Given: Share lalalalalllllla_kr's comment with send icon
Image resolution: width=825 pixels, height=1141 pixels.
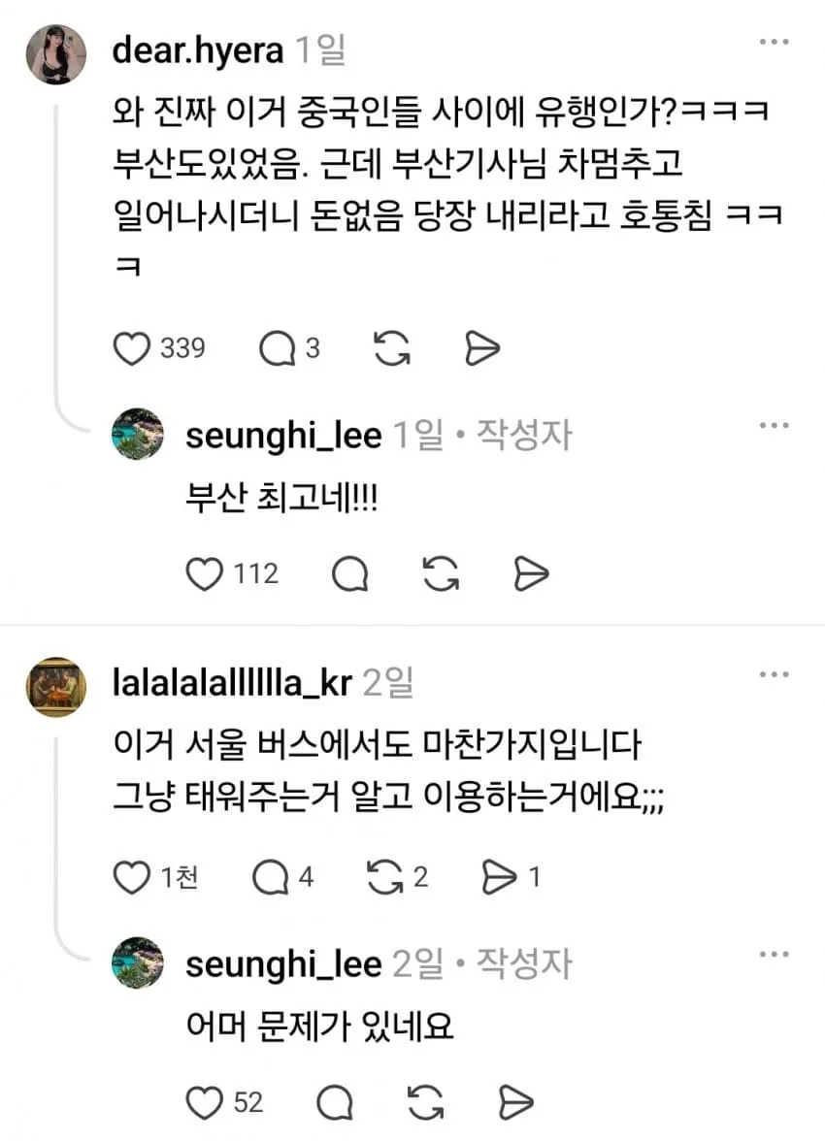Looking at the screenshot, I should (499, 877).
